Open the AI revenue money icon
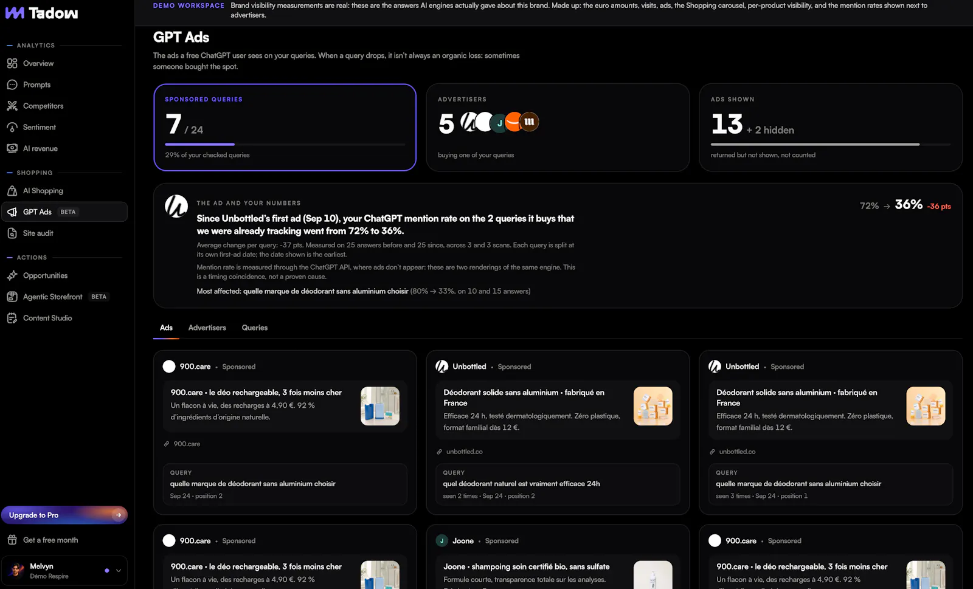The image size is (973, 589). 12,148
